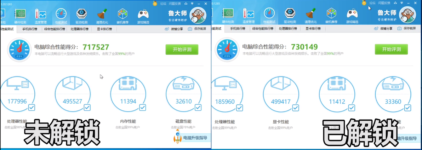Switch to 处理器排行榜 tab in the 717527 window
422x150 pixels.
pyautogui.click(x=79, y=29)
